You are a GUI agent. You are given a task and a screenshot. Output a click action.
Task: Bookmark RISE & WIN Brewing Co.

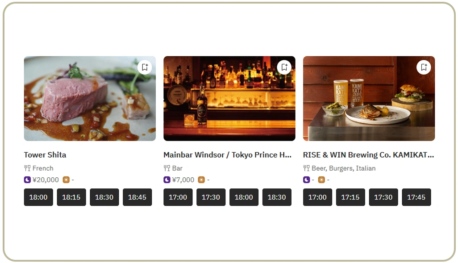click(423, 67)
